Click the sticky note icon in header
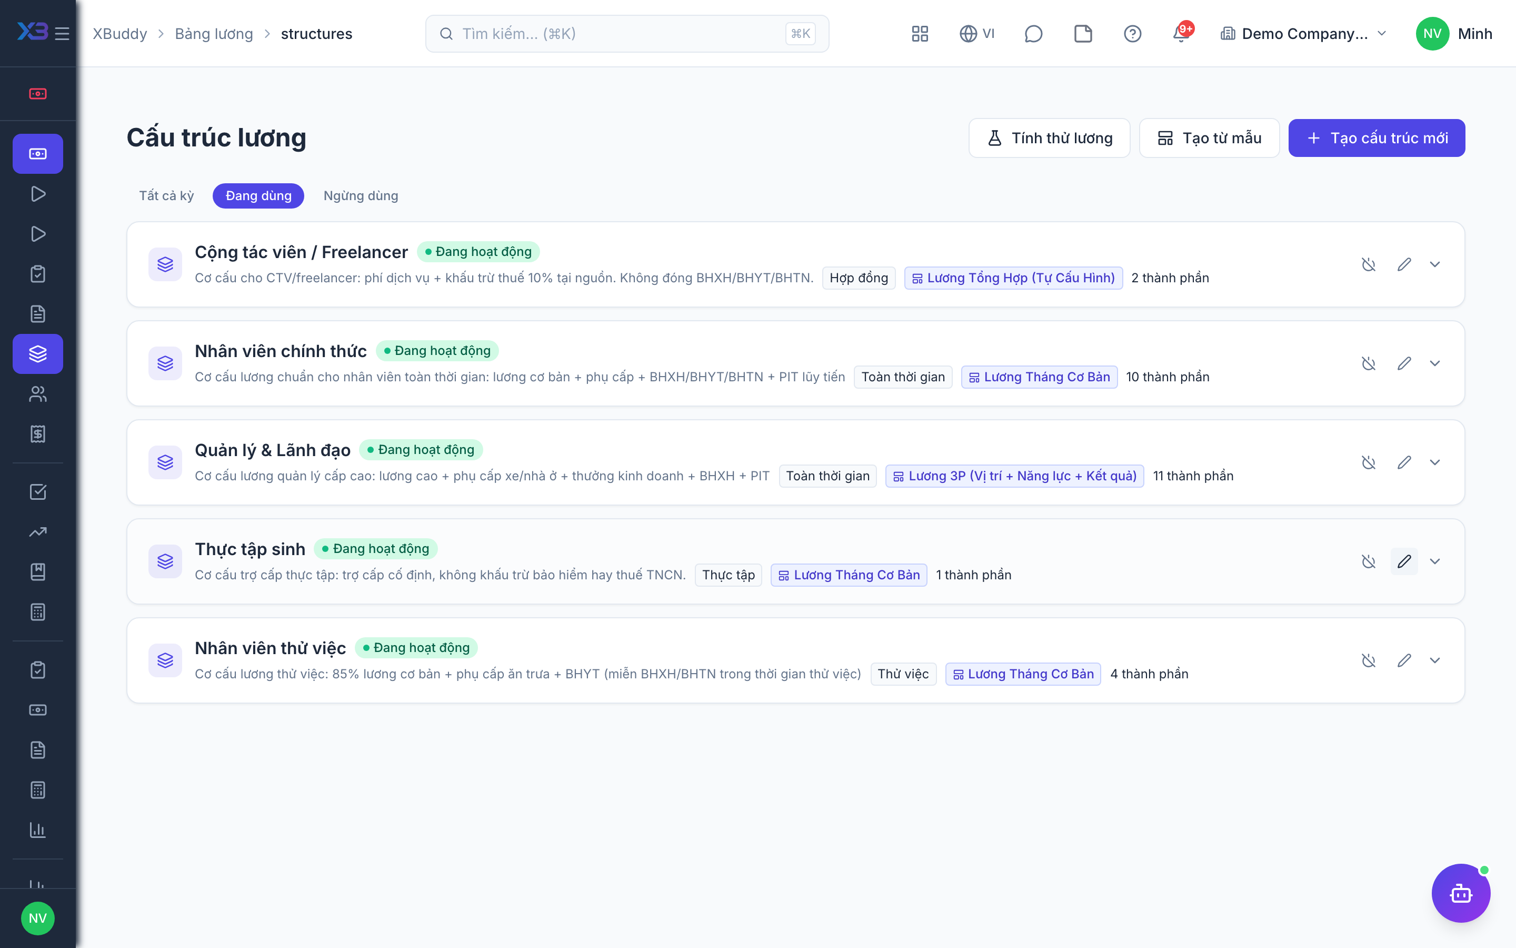Image resolution: width=1516 pixels, height=948 pixels. pos(1082,34)
